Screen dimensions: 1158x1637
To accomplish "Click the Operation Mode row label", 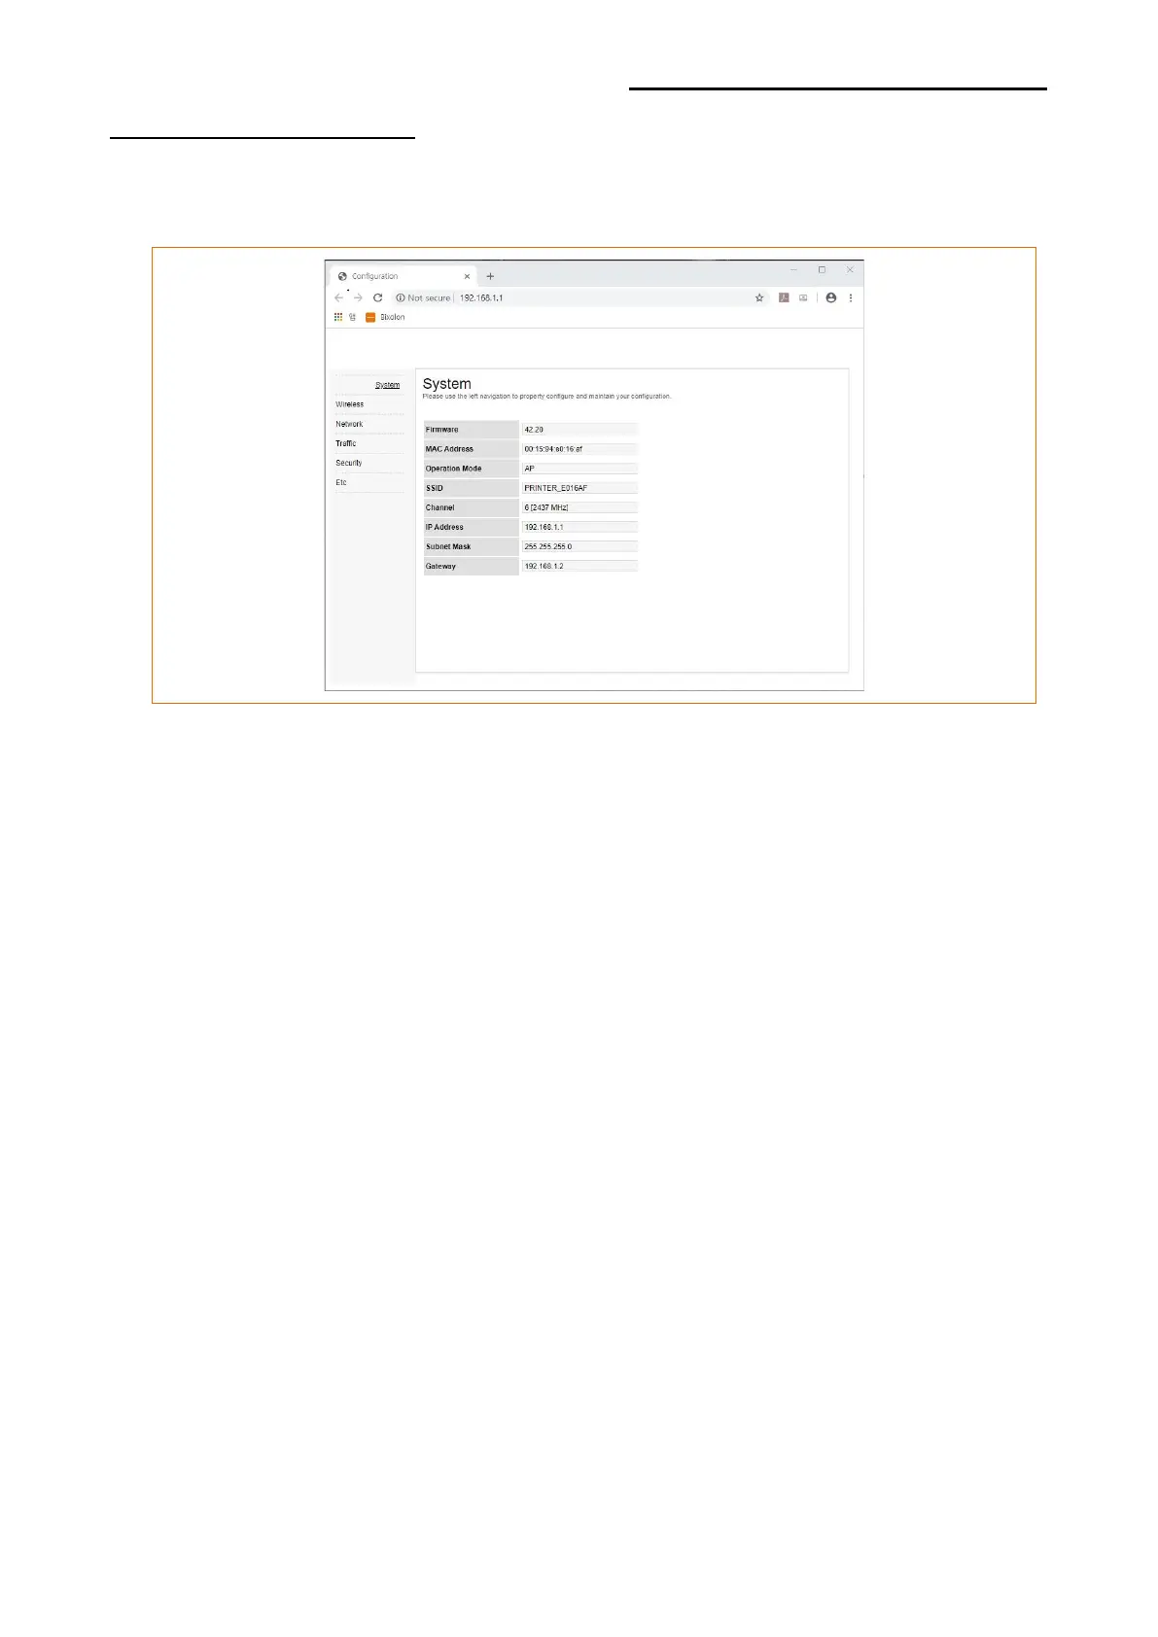I will [x=472, y=468].
